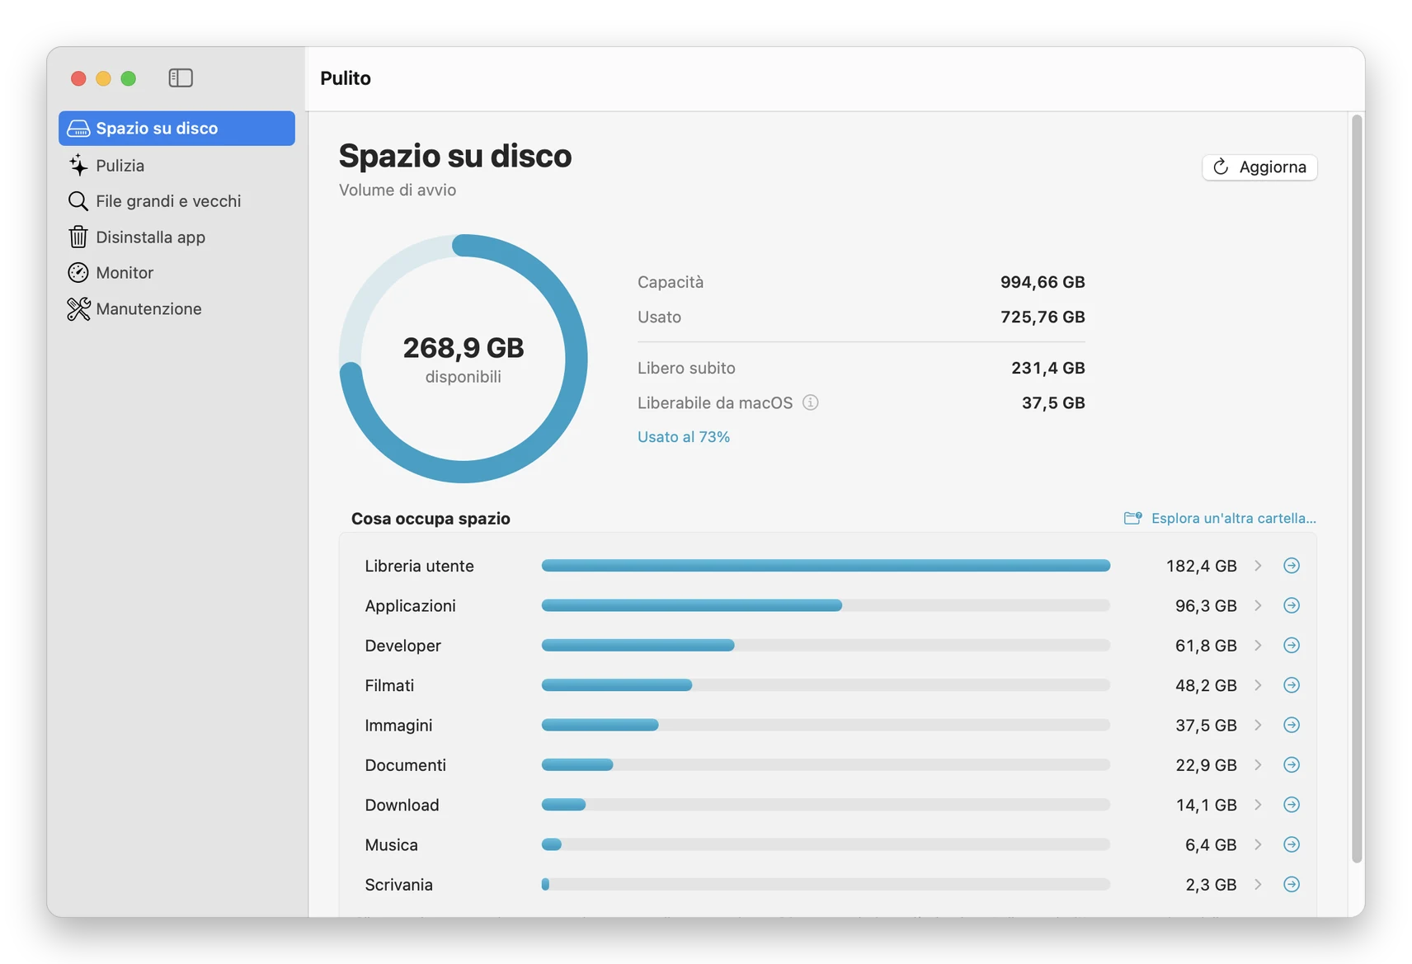
Task: Switch to the Monitor section
Action: (176, 273)
